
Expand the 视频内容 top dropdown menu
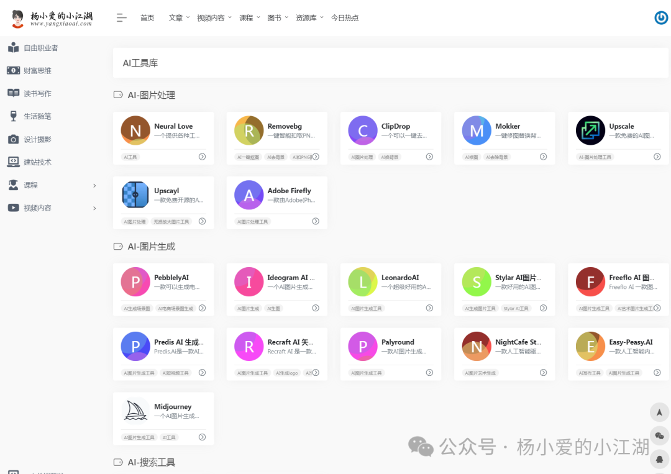pyautogui.click(x=214, y=17)
